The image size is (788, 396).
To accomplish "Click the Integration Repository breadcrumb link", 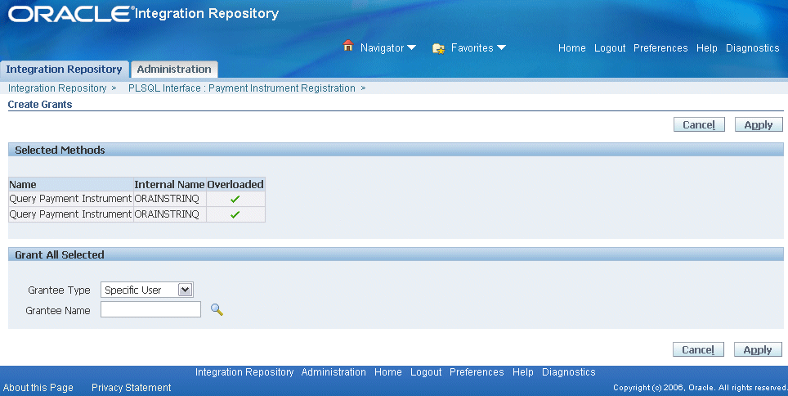I will [57, 88].
